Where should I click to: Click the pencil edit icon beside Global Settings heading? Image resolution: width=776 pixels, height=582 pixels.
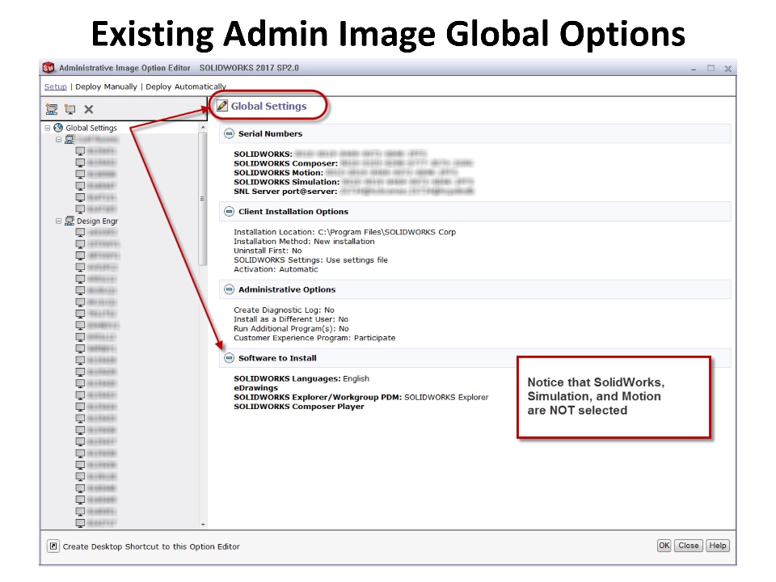(223, 106)
